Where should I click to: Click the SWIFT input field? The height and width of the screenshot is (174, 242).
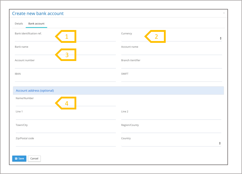pos(171,79)
